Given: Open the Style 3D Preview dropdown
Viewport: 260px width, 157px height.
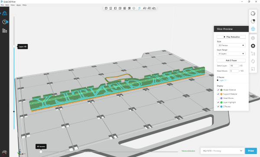Looking at the screenshot, I should pyautogui.click(x=231, y=45).
